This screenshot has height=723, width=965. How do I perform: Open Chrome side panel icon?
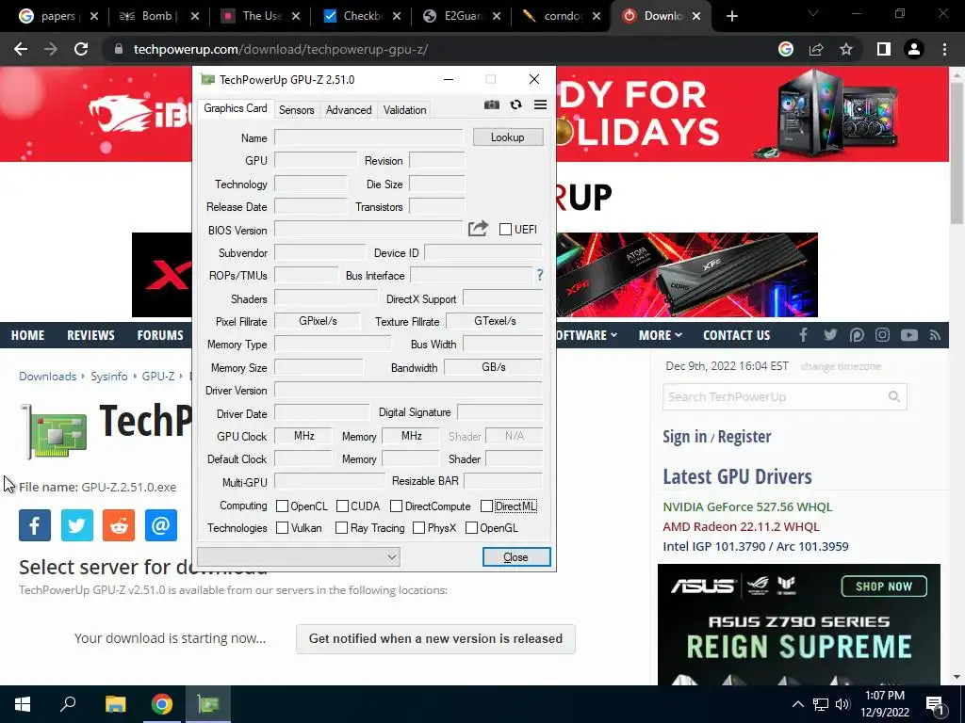[x=884, y=49]
